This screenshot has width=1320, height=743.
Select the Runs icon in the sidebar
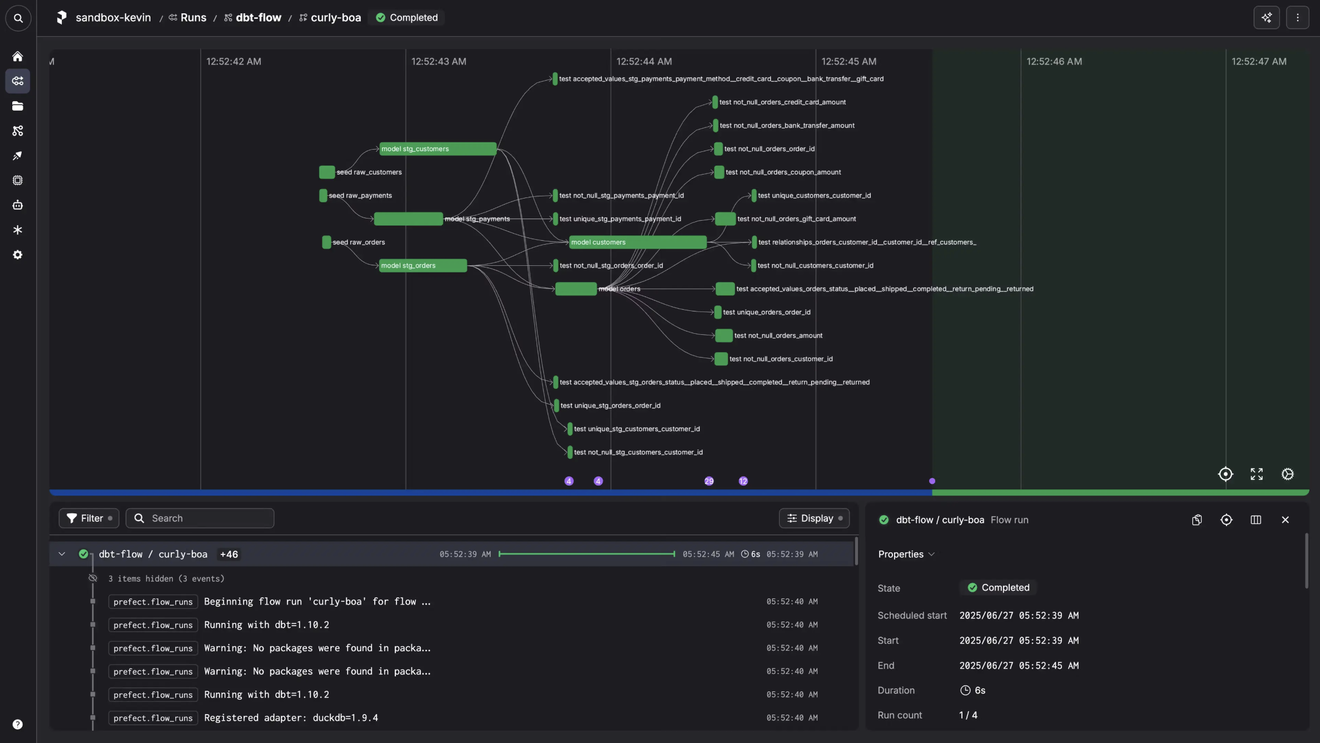point(18,81)
